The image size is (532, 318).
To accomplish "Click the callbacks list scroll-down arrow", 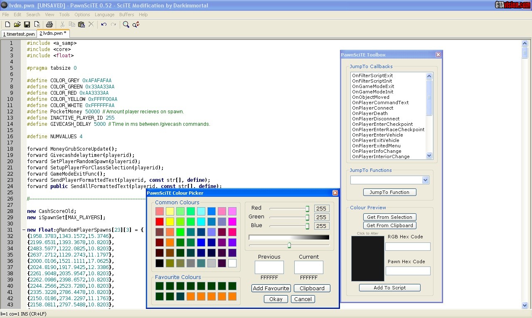I will 429,156.
